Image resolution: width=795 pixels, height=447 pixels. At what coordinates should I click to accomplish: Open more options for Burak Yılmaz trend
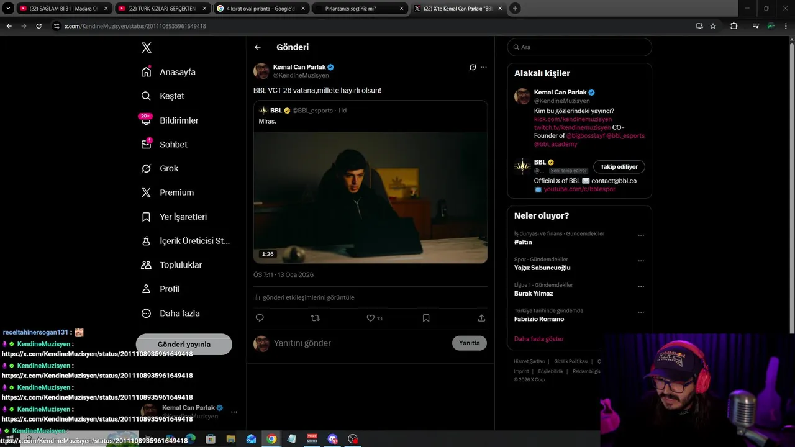click(641, 287)
